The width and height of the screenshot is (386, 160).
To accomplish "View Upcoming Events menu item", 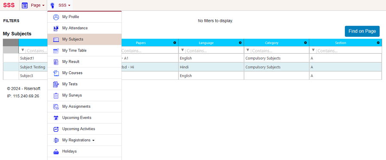I will click(84, 118).
